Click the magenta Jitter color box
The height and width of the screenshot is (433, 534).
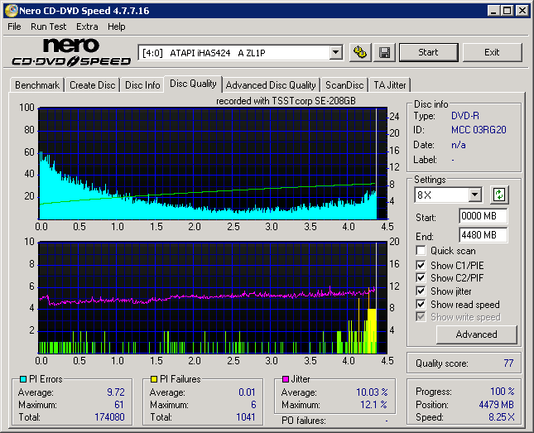pyautogui.click(x=286, y=379)
